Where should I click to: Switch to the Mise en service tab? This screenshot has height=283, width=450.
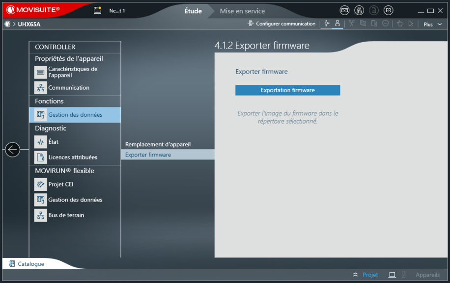(242, 11)
